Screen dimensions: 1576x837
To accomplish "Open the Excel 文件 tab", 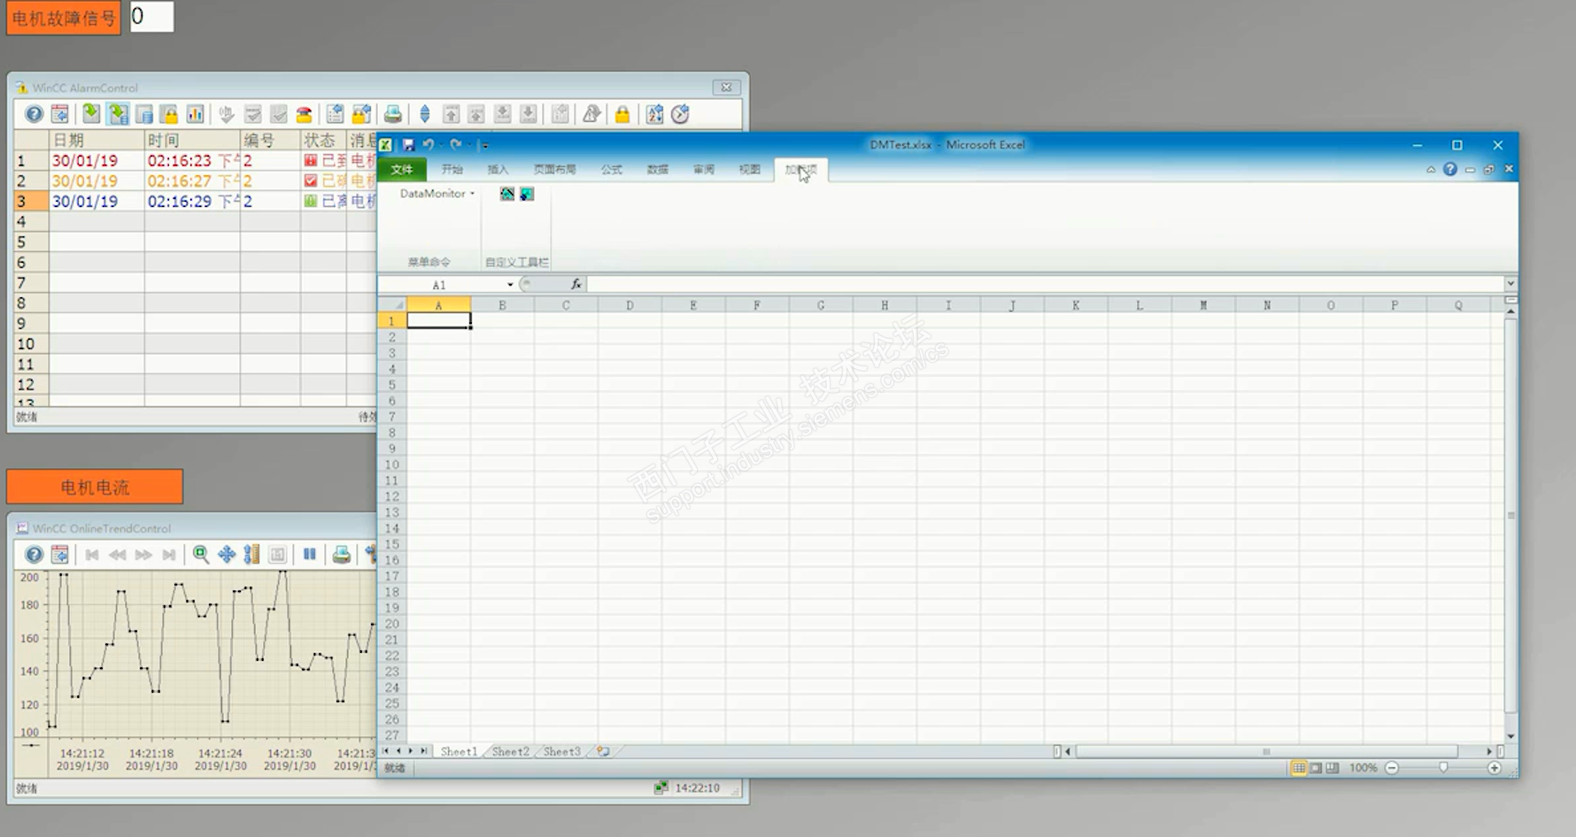I will [x=402, y=169].
